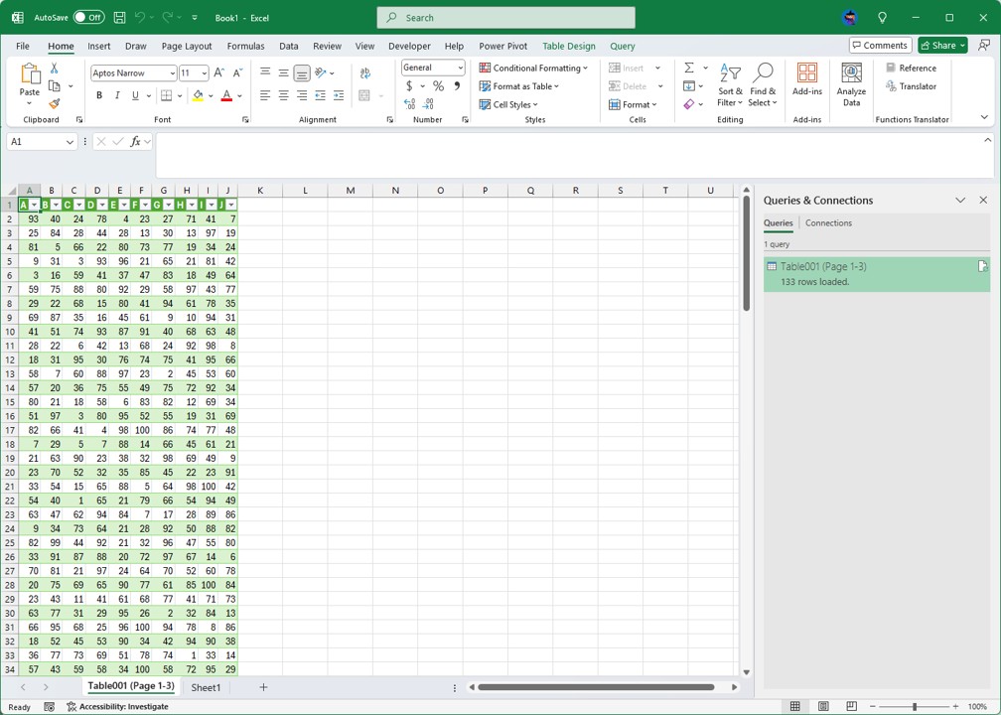
Task: Click the Search box in title bar
Action: 506,18
